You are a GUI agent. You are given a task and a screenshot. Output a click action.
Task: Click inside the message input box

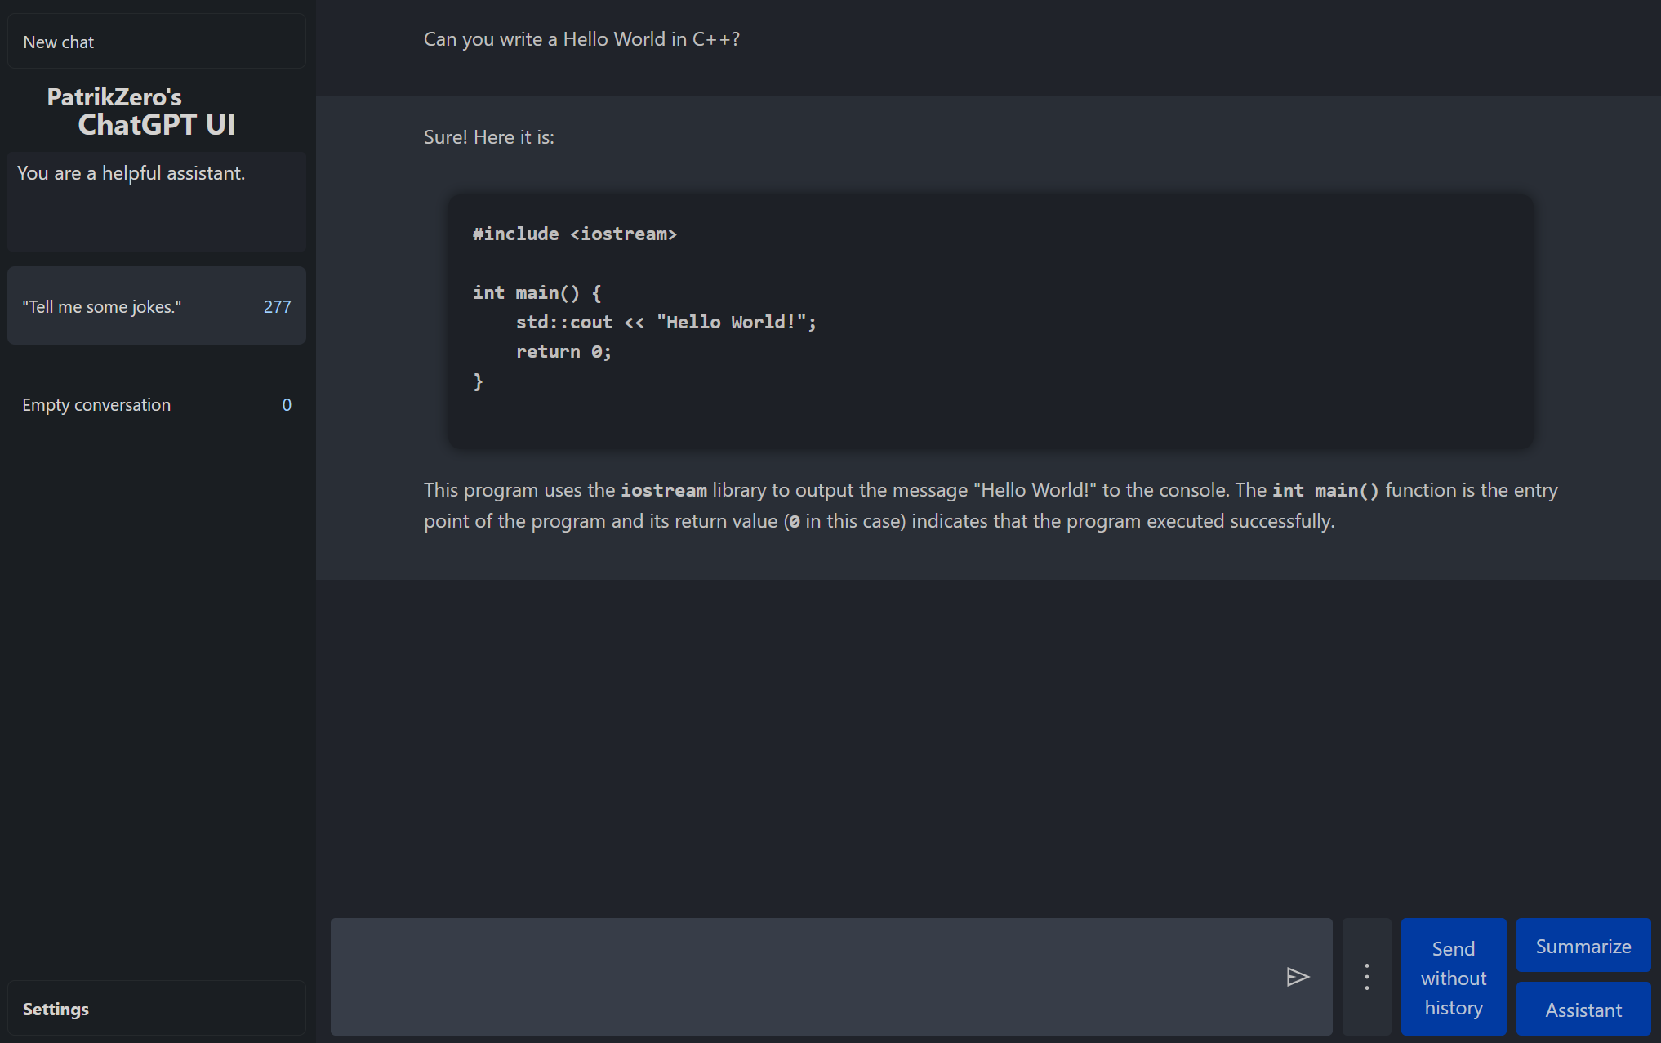click(x=817, y=977)
